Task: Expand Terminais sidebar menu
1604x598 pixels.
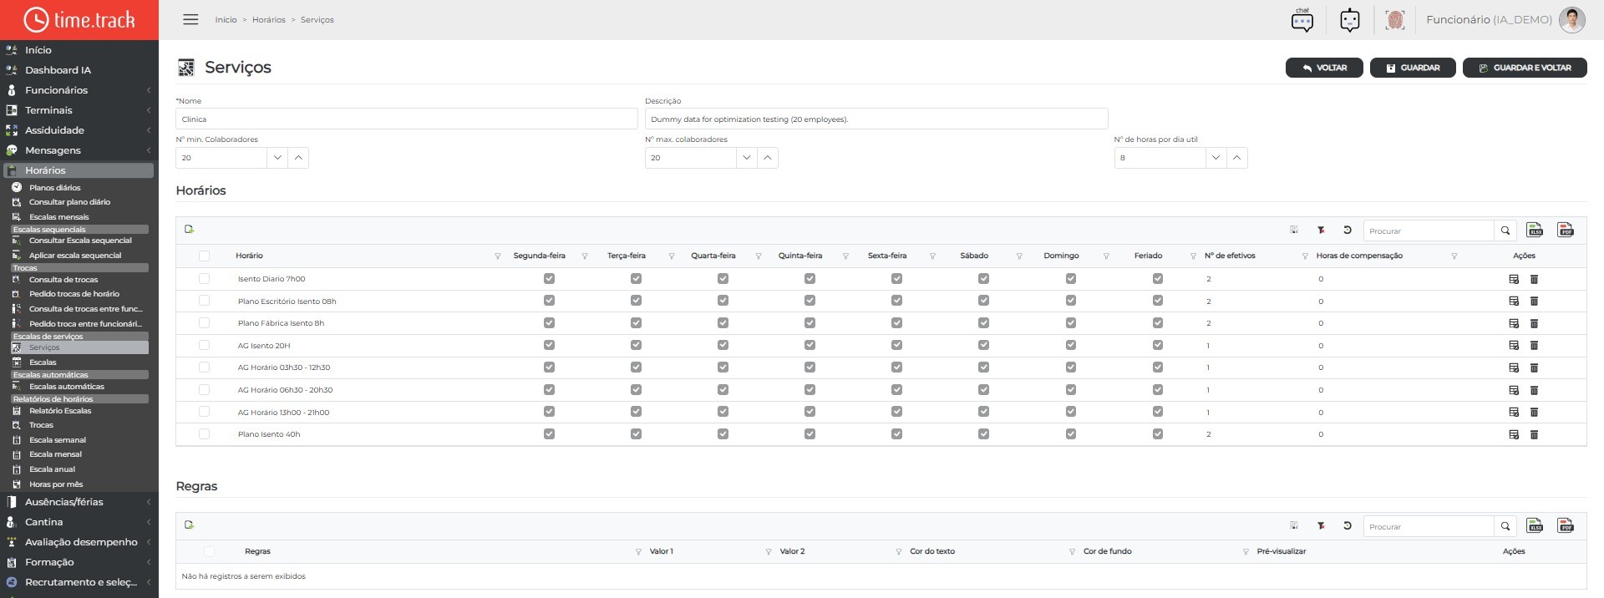Action: tap(79, 110)
